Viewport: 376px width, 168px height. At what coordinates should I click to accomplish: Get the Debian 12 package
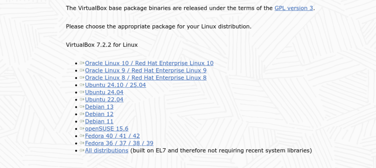pos(99,114)
